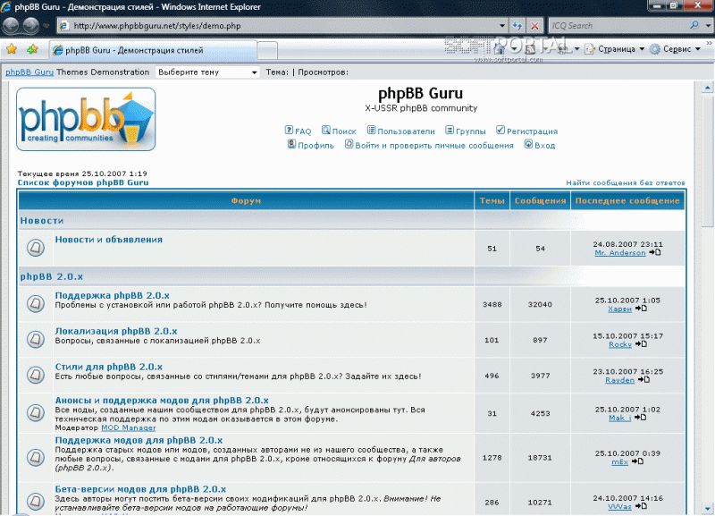The height and width of the screenshot is (516, 715).
Task: Open the Профиль profile link
Action: click(310, 145)
